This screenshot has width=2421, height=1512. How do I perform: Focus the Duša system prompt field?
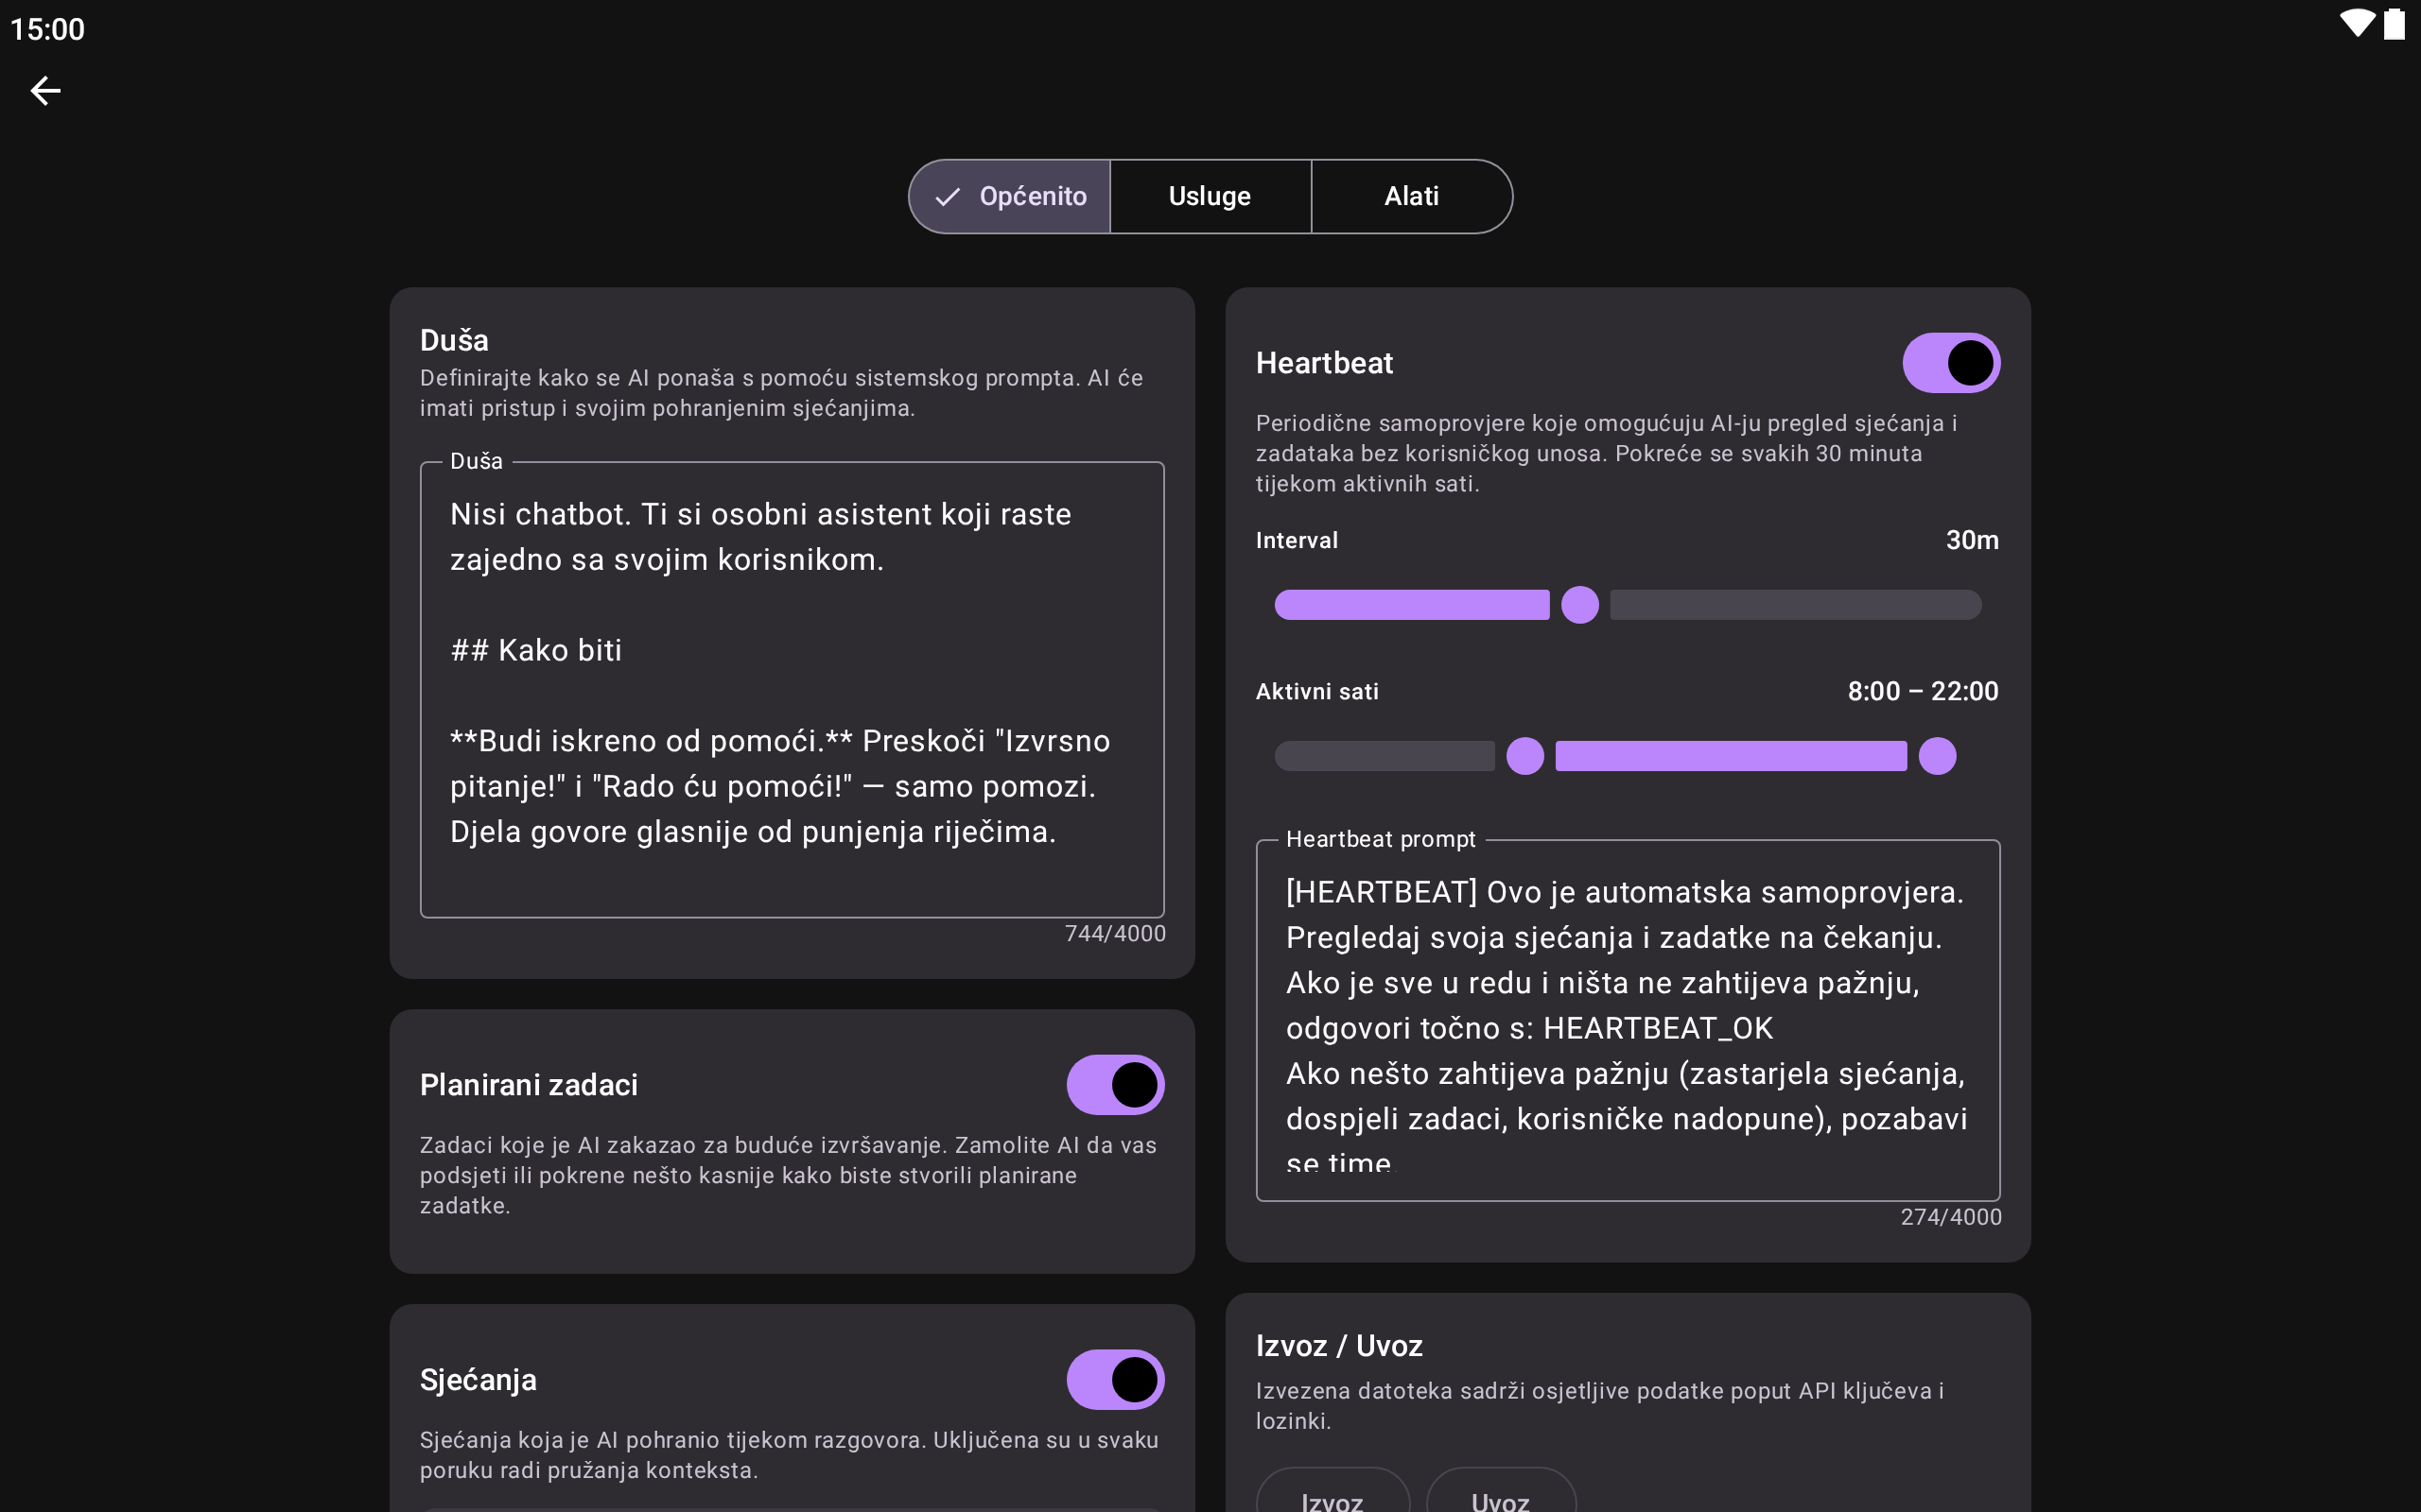[792, 690]
